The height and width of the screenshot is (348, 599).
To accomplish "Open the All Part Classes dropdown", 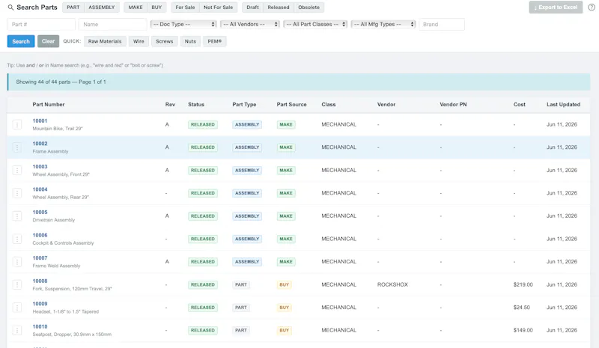I will tap(315, 24).
